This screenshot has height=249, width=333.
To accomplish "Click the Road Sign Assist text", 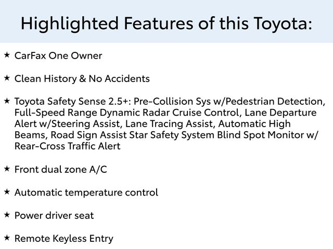I will 88,135.
